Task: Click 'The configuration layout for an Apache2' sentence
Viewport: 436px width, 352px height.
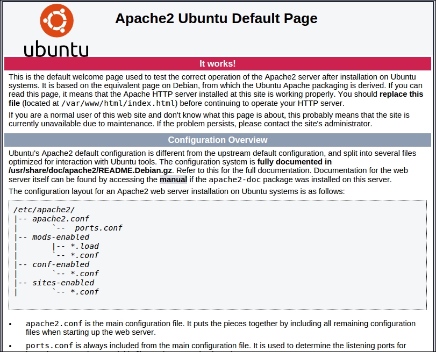Action: 176,191
